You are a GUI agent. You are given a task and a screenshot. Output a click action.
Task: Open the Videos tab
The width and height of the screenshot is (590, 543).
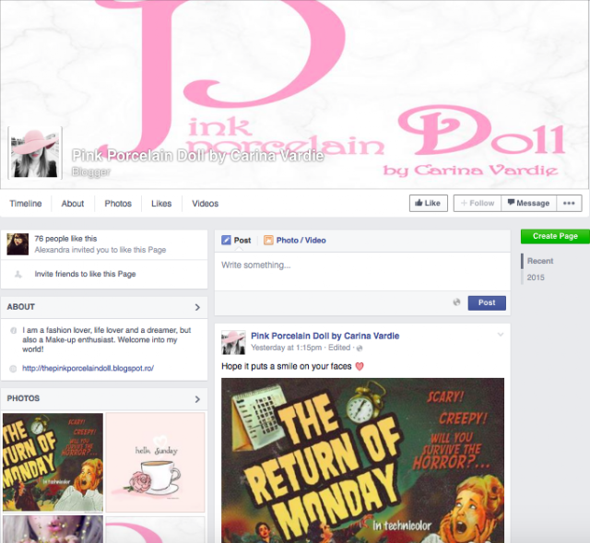205,204
